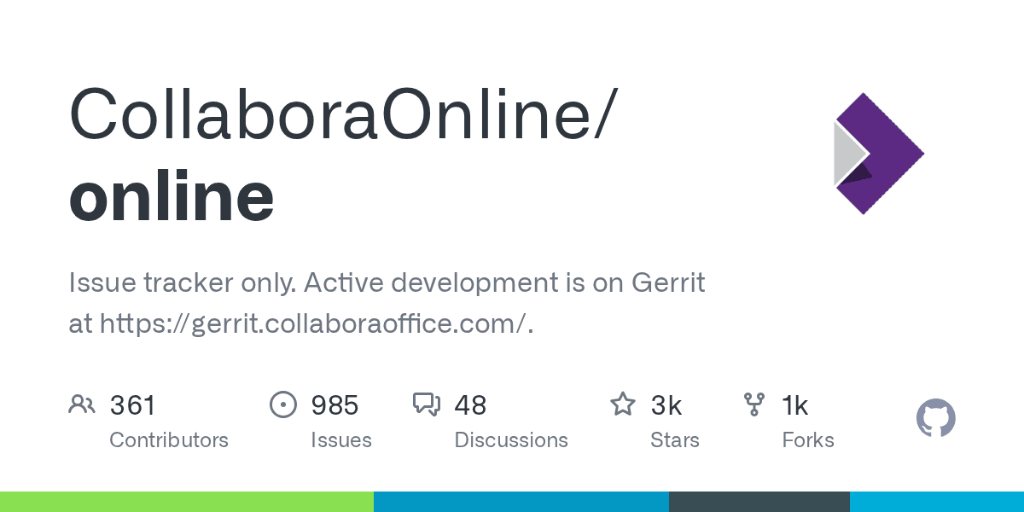Click the "Forks" label

coord(808,440)
